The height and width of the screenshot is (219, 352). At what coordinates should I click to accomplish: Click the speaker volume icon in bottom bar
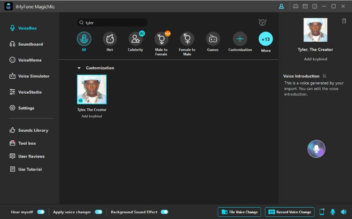tap(344, 212)
